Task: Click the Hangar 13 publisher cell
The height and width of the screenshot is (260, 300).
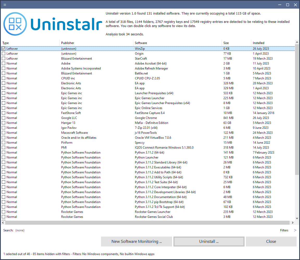Action: 68,123
